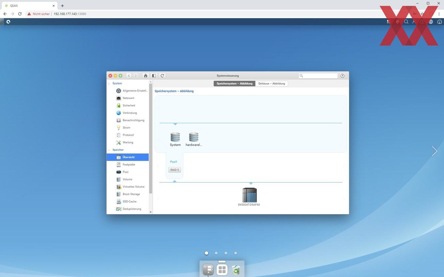This screenshot has width=444, height=277.
Task: Select the second desktop page dot
Action: coord(216,253)
